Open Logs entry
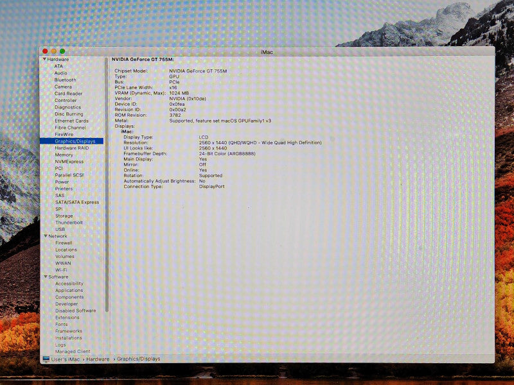The image size is (514, 385). coord(60,345)
